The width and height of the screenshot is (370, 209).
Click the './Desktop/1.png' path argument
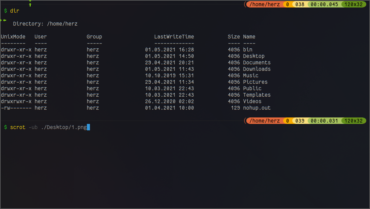click(x=64, y=127)
